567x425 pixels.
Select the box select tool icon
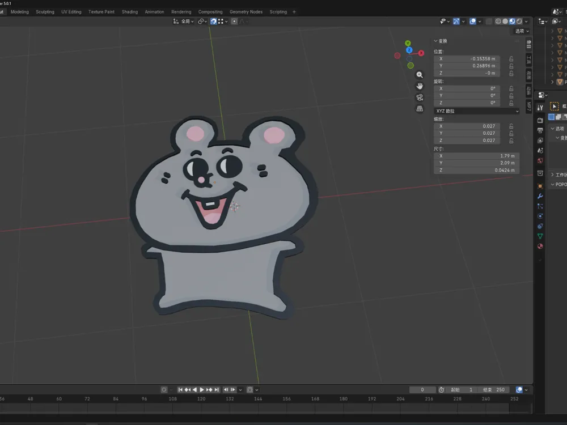tap(554, 107)
